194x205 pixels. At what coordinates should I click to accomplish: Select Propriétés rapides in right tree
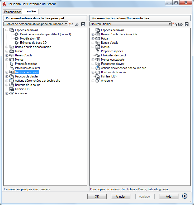(x=112, y=51)
